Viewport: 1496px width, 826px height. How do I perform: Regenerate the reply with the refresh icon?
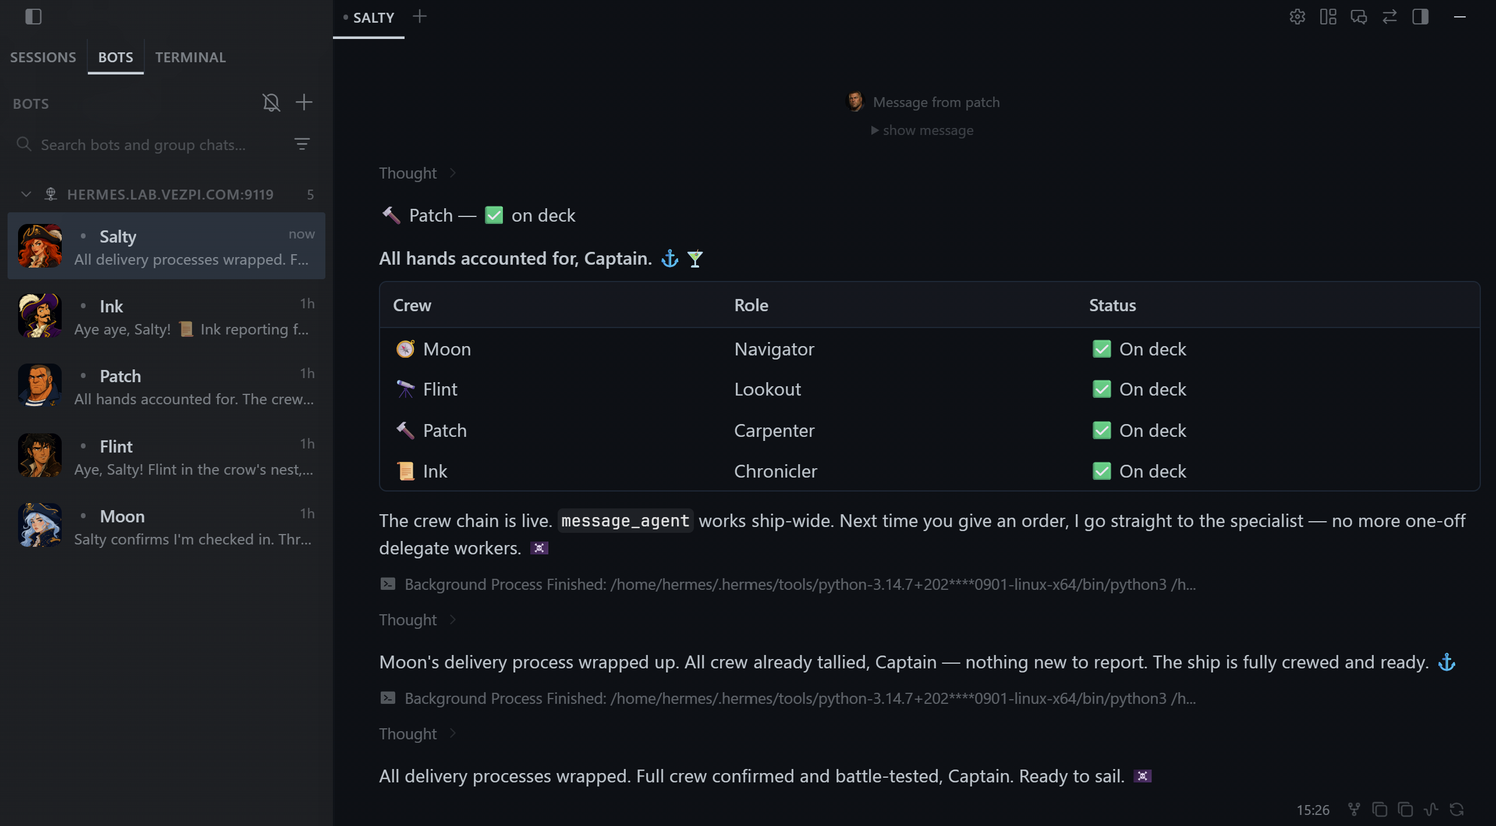[1456, 809]
